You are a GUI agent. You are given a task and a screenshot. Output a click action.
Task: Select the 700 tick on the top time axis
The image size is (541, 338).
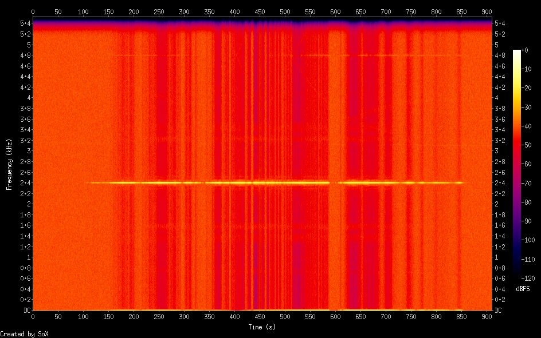[x=386, y=12]
